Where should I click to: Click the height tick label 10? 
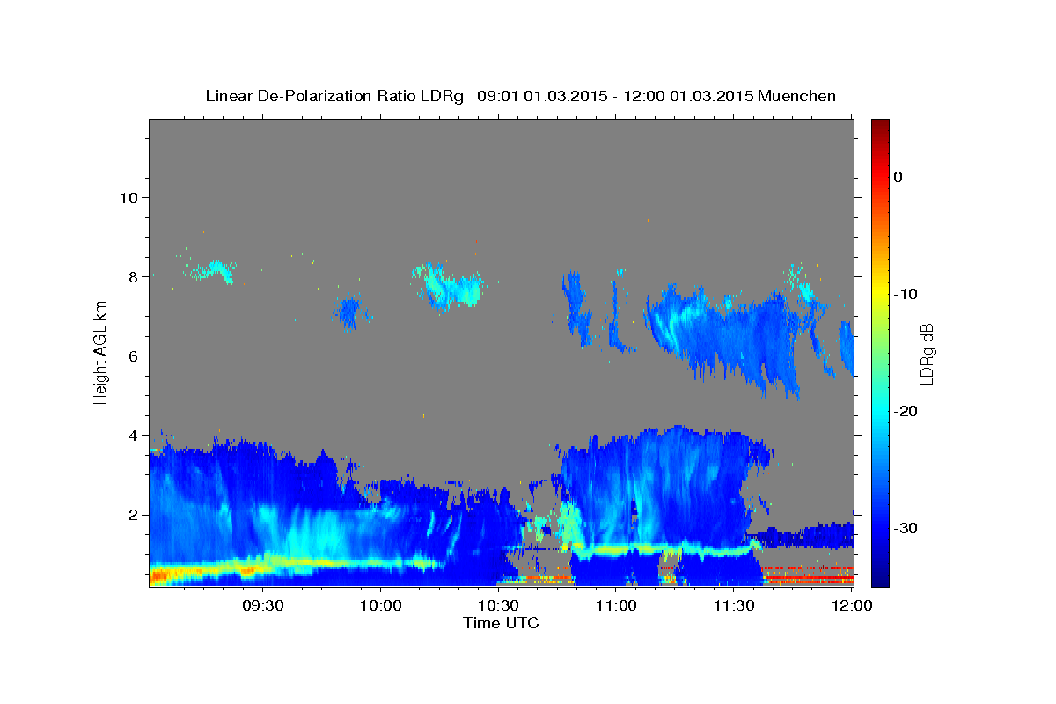128,197
